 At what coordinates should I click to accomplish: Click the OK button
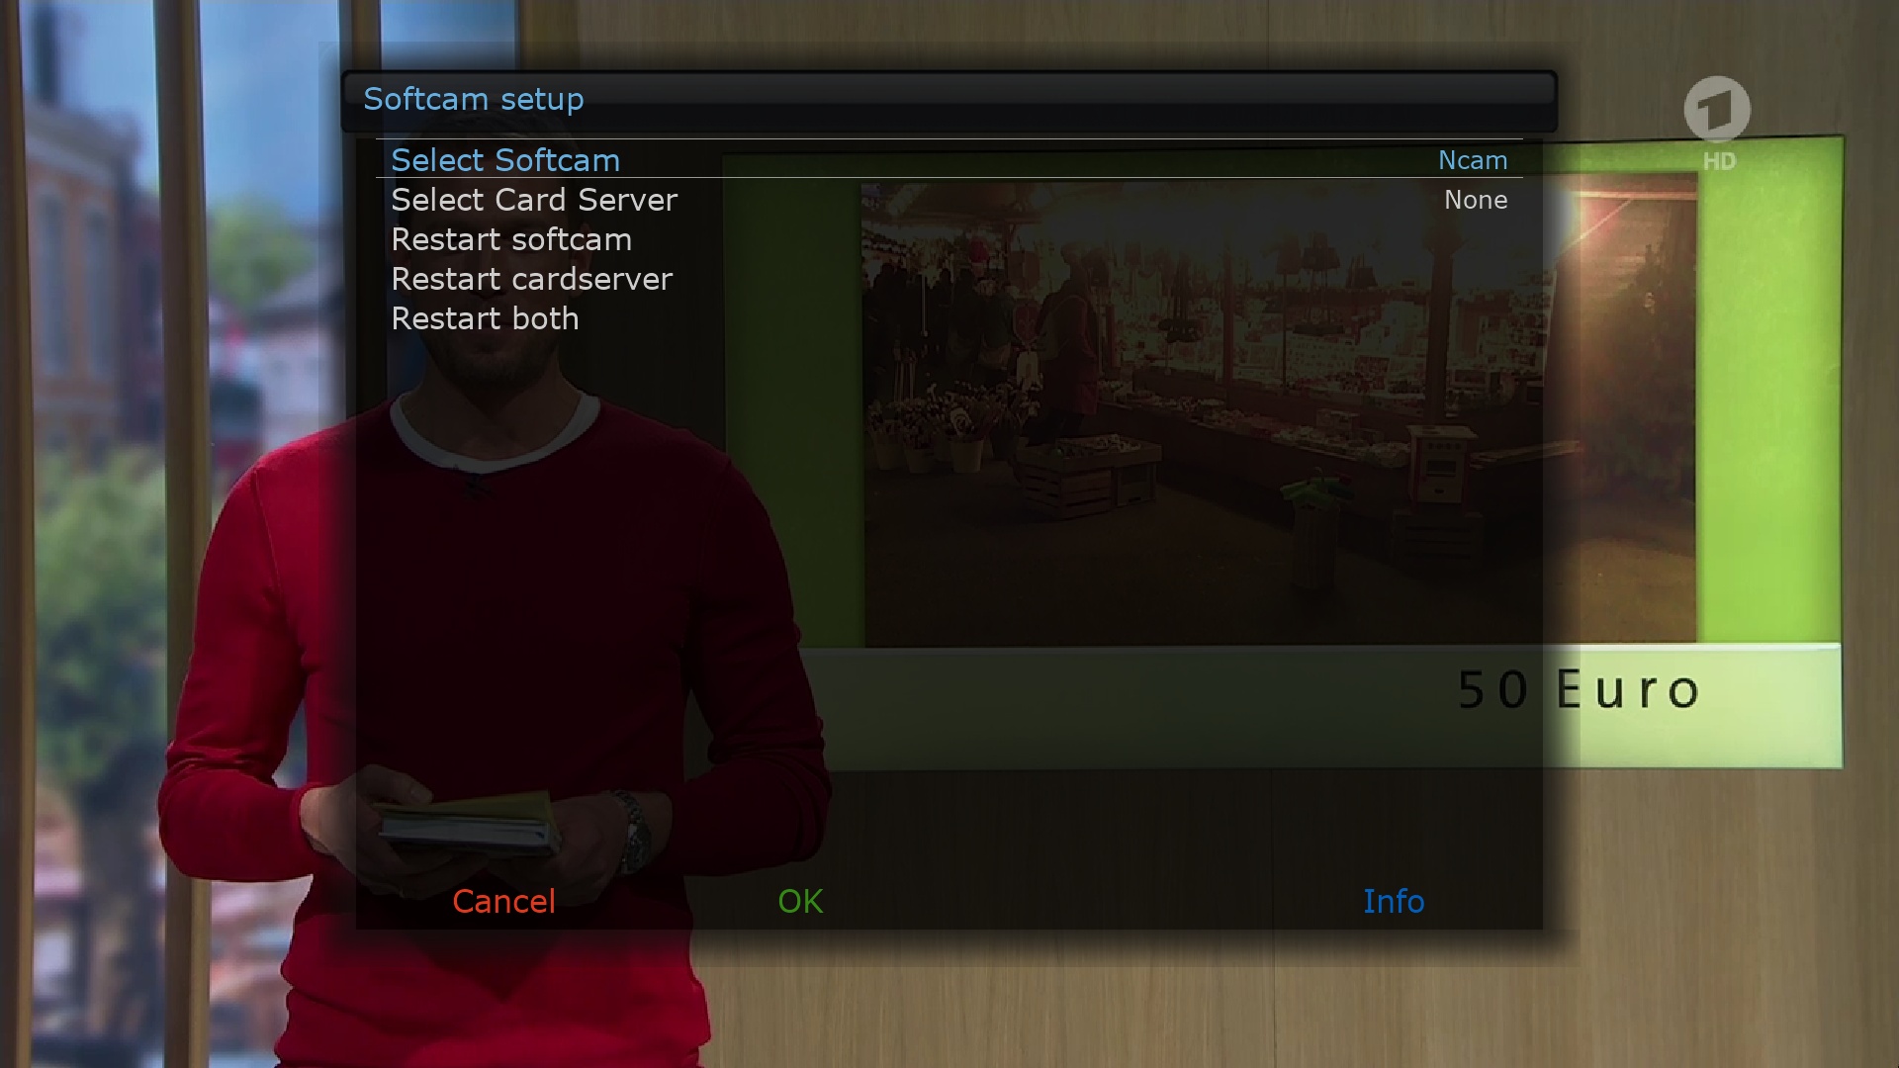pos(801,900)
